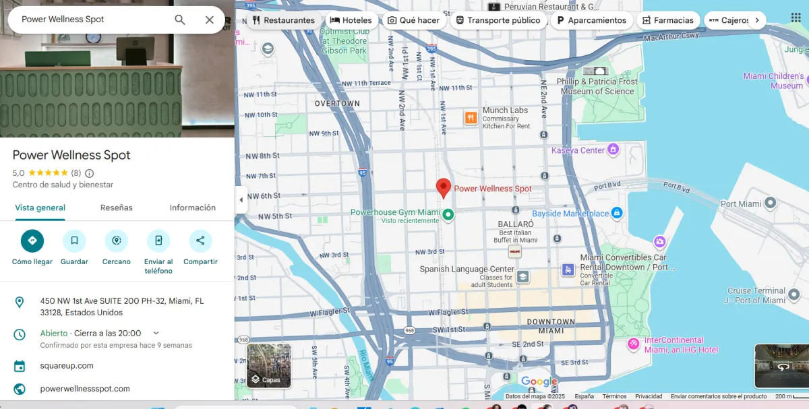Screen dimensions: 809x409
Task: Open the squareup.com booking link
Action: click(x=67, y=366)
